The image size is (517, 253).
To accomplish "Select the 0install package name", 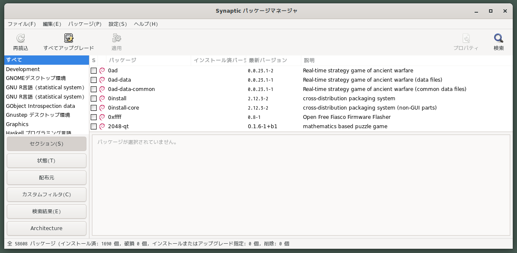I will [x=117, y=99].
